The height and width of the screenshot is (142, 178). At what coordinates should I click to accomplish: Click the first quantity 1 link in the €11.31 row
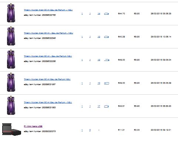pyautogui.click(x=82, y=130)
